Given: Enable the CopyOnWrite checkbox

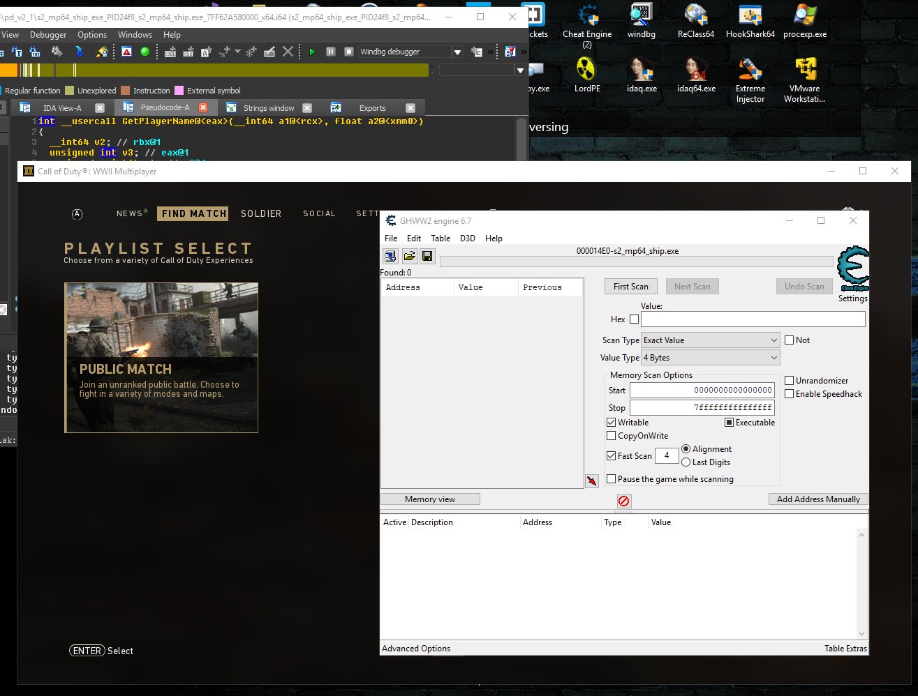Looking at the screenshot, I should coord(612,436).
